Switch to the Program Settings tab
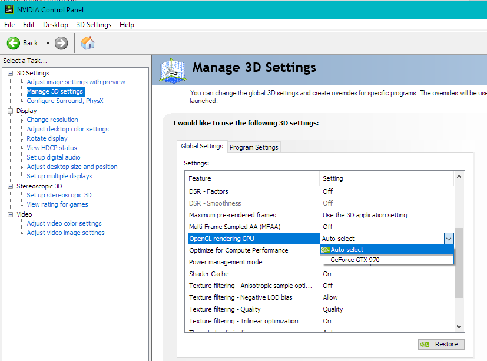This screenshot has width=487, height=361. pos(254,147)
